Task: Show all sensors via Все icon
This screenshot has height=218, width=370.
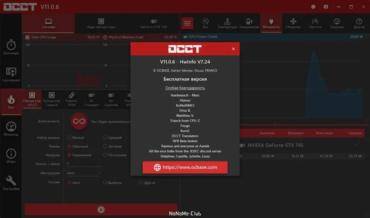Action: [205, 24]
